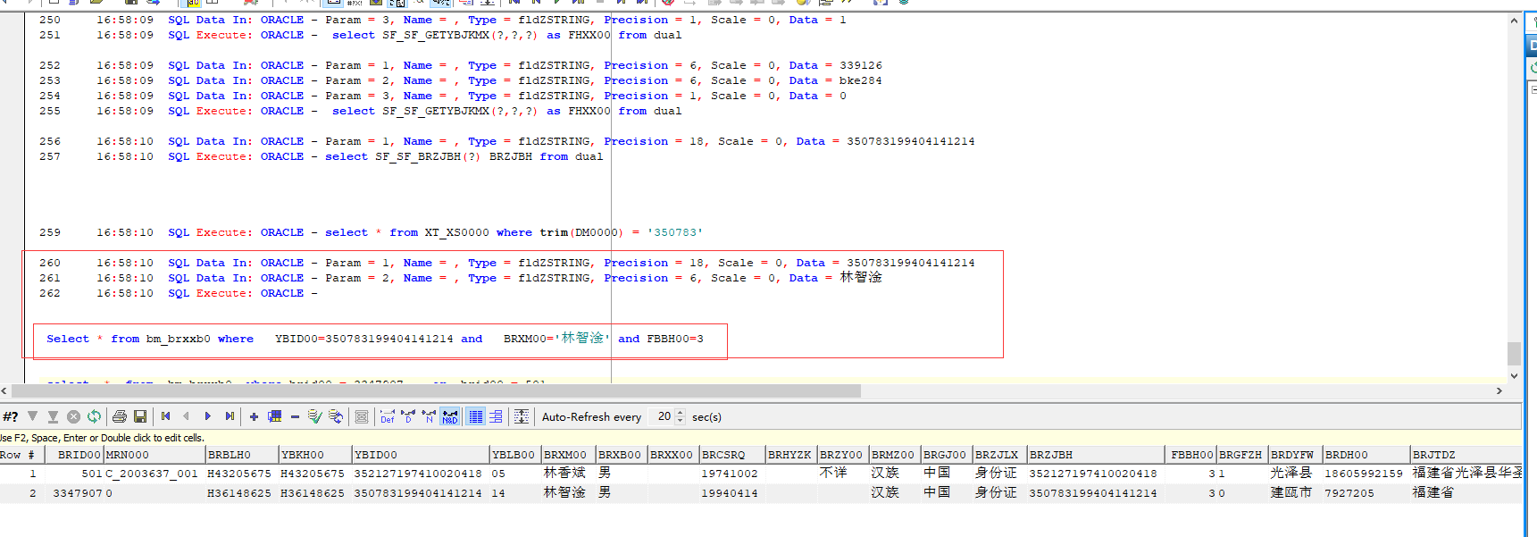Insert a new row with the plus icon

pyautogui.click(x=254, y=416)
